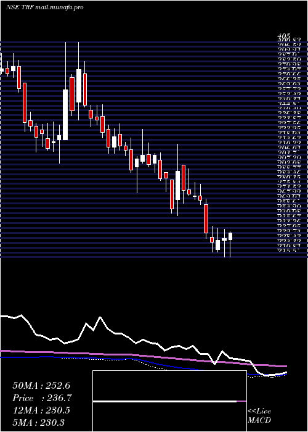The image size is (308, 432).
Task: Click the NSE TRF mail.munafa.pro chart title
Action: (44, 7)
